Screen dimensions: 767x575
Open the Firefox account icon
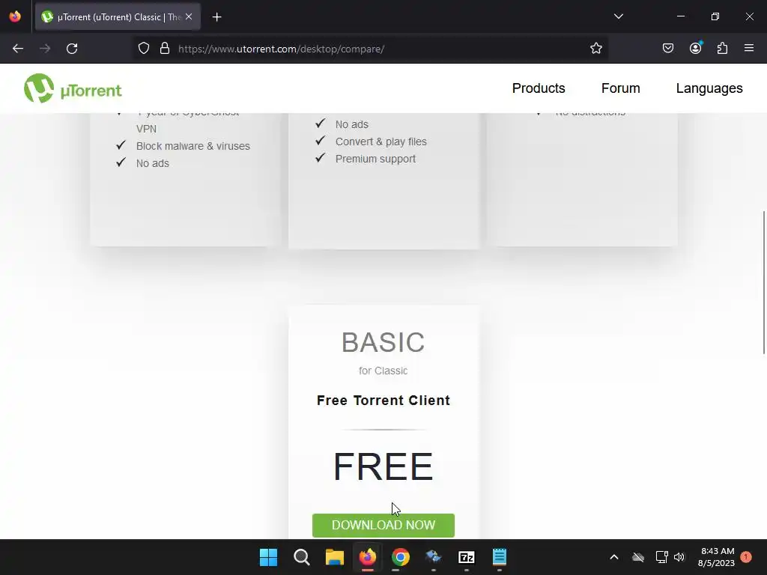tap(695, 48)
